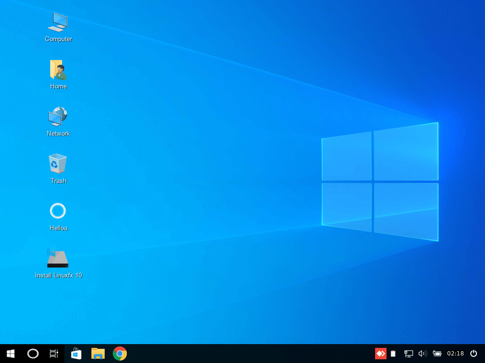Viewport: 485px width, 363px height.
Task: Click the volume icon in the tray
Action: pyautogui.click(x=422, y=353)
